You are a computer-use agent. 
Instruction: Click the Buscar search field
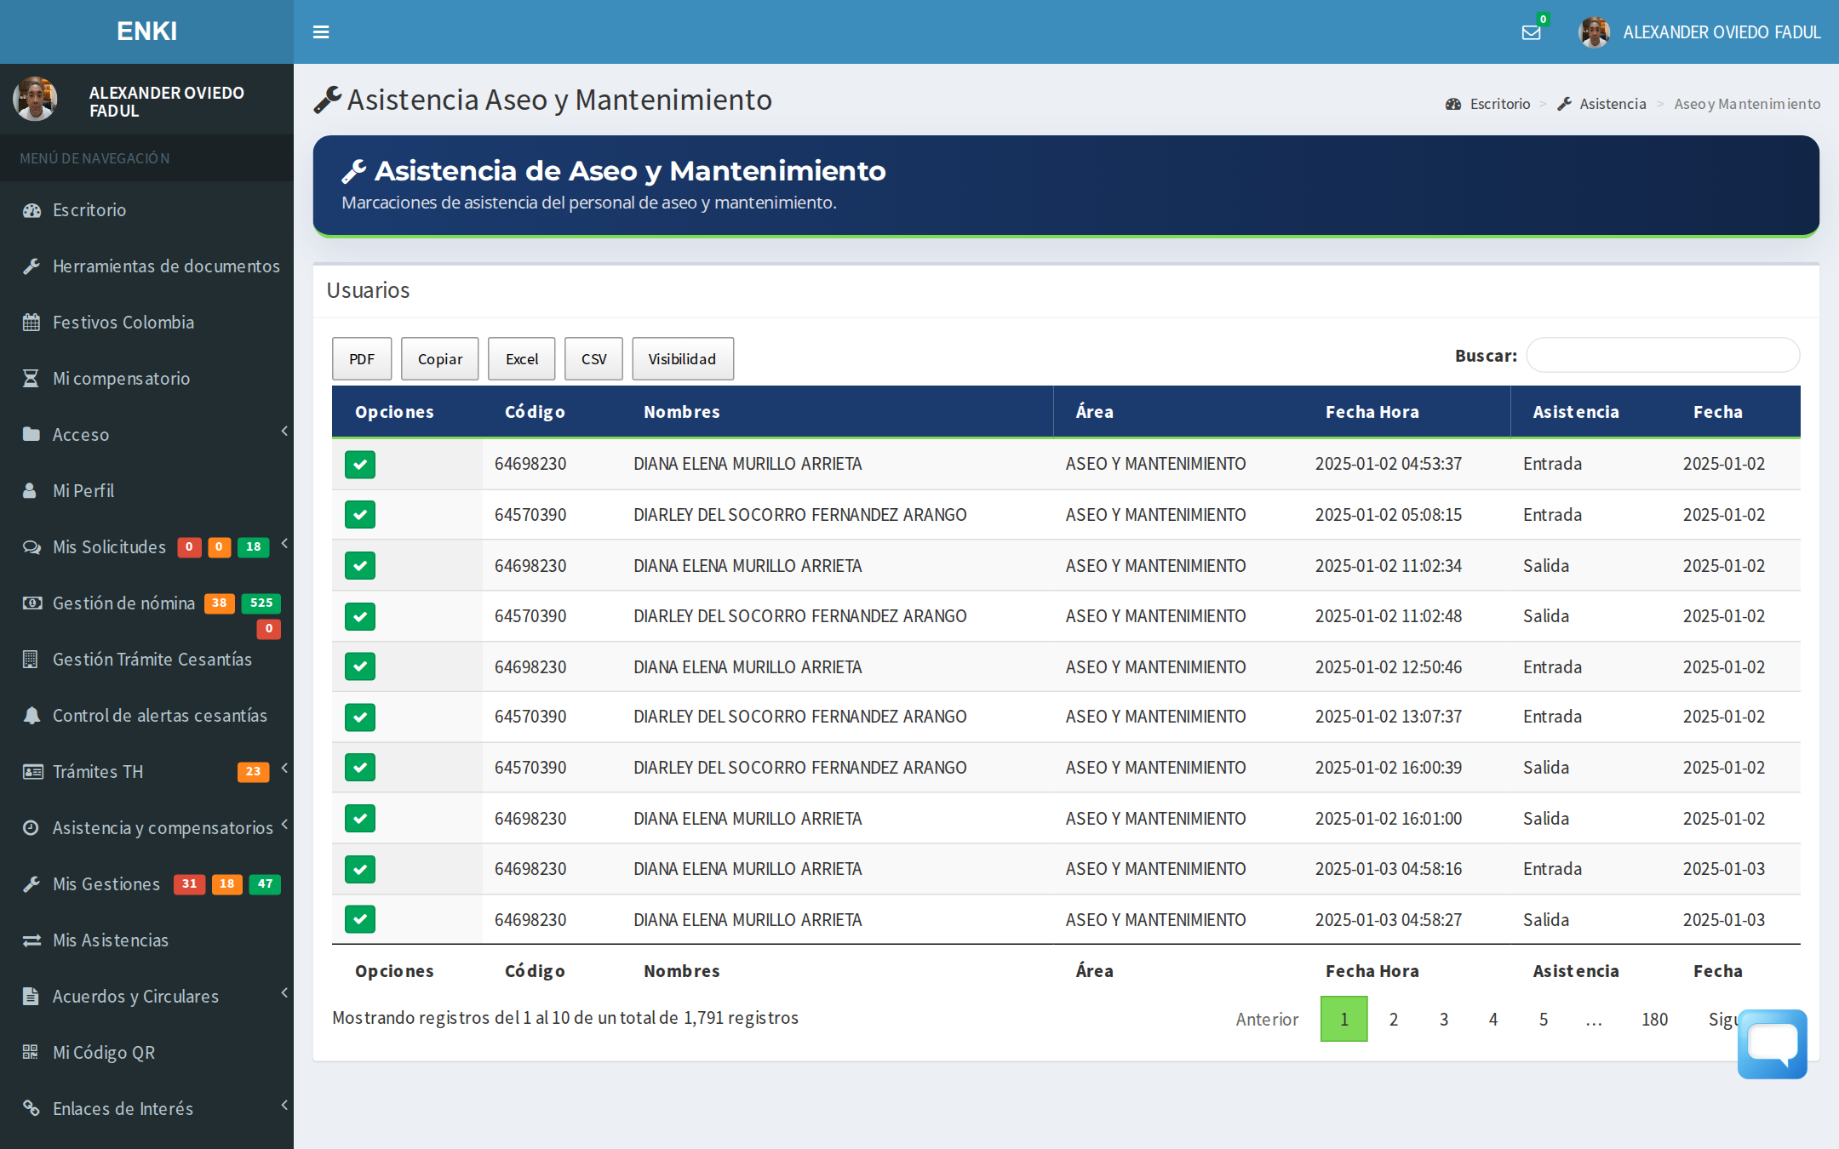1663,356
